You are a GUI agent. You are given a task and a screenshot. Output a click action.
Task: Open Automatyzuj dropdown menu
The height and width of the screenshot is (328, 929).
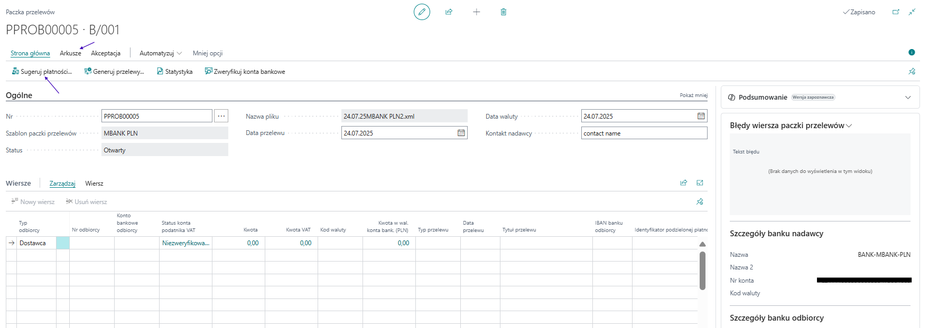[161, 53]
